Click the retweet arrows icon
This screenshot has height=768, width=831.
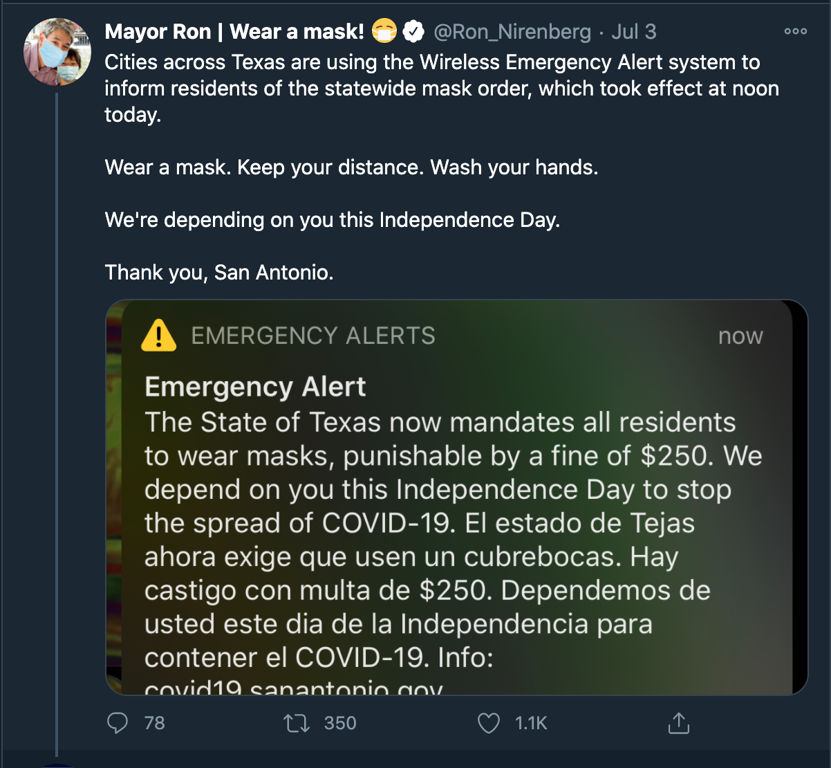click(296, 723)
